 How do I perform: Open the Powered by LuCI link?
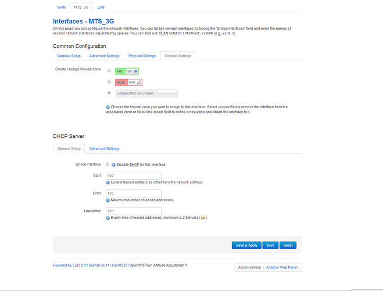click(x=91, y=265)
